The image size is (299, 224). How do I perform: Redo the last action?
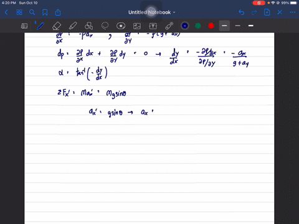click(254, 12)
